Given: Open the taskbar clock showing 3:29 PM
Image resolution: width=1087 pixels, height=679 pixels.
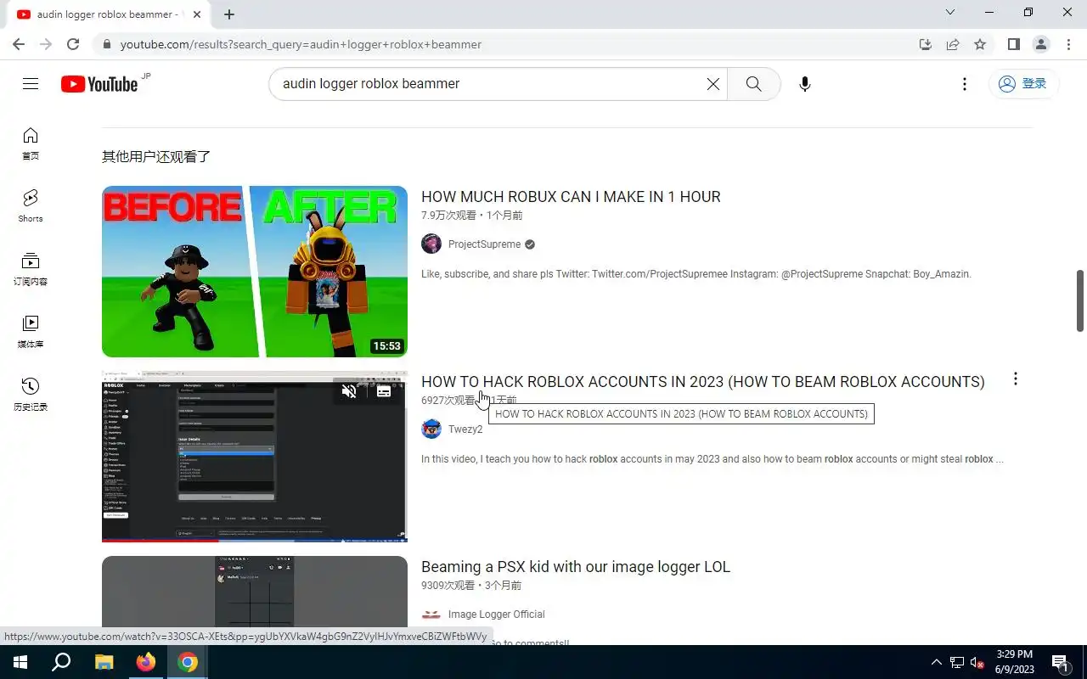Looking at the screenshot, I should (1015, 662).
